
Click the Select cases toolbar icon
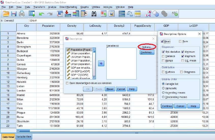point(138,14)
